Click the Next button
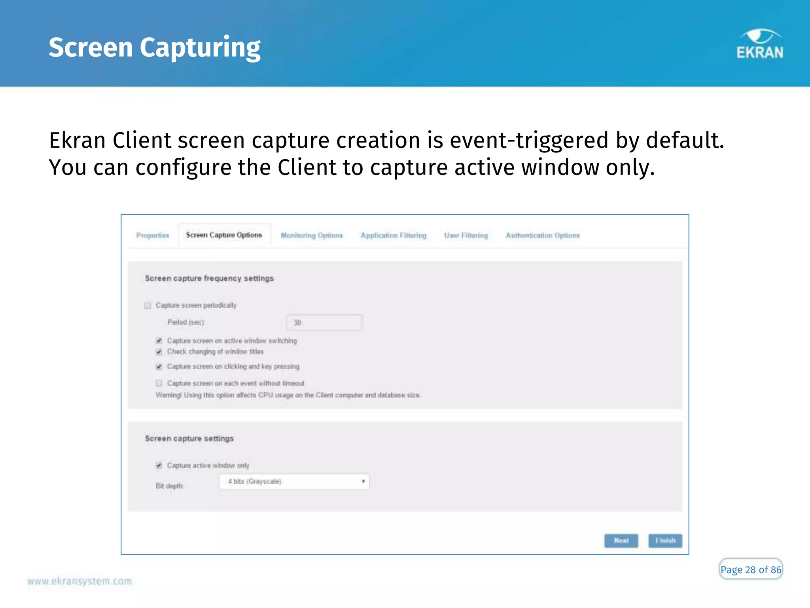 coord(621,541)
